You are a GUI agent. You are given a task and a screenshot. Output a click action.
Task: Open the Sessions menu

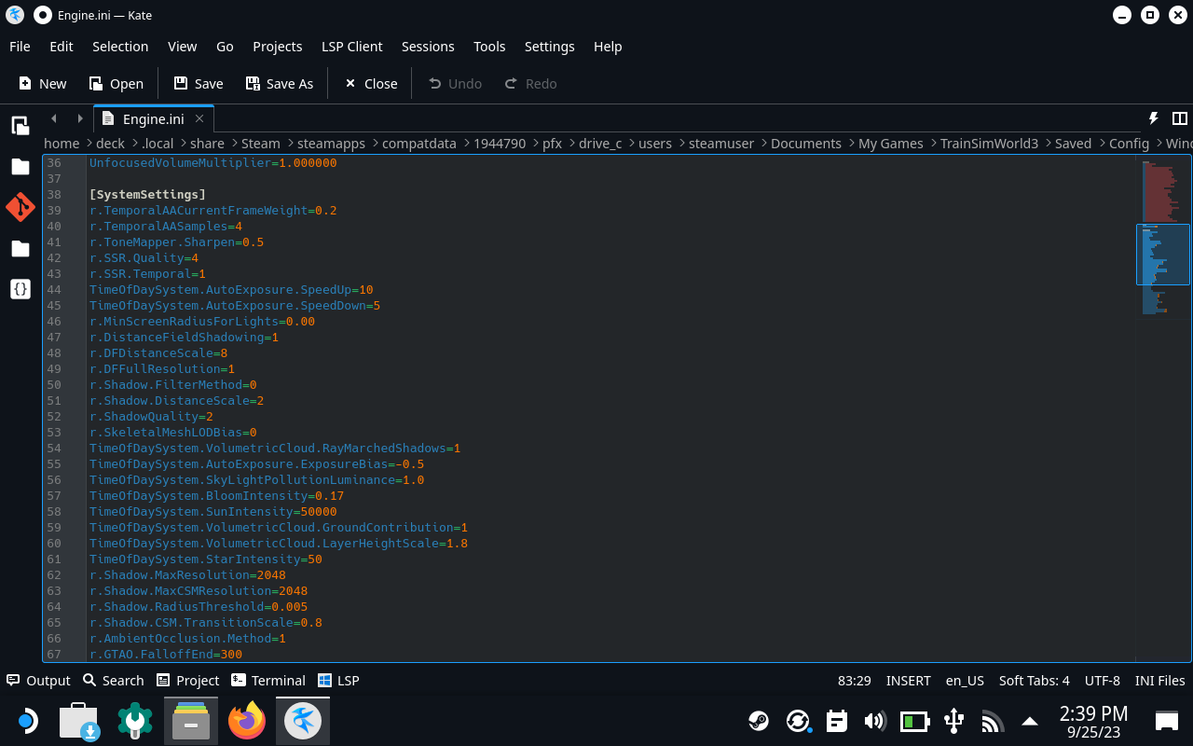(428, 47)
